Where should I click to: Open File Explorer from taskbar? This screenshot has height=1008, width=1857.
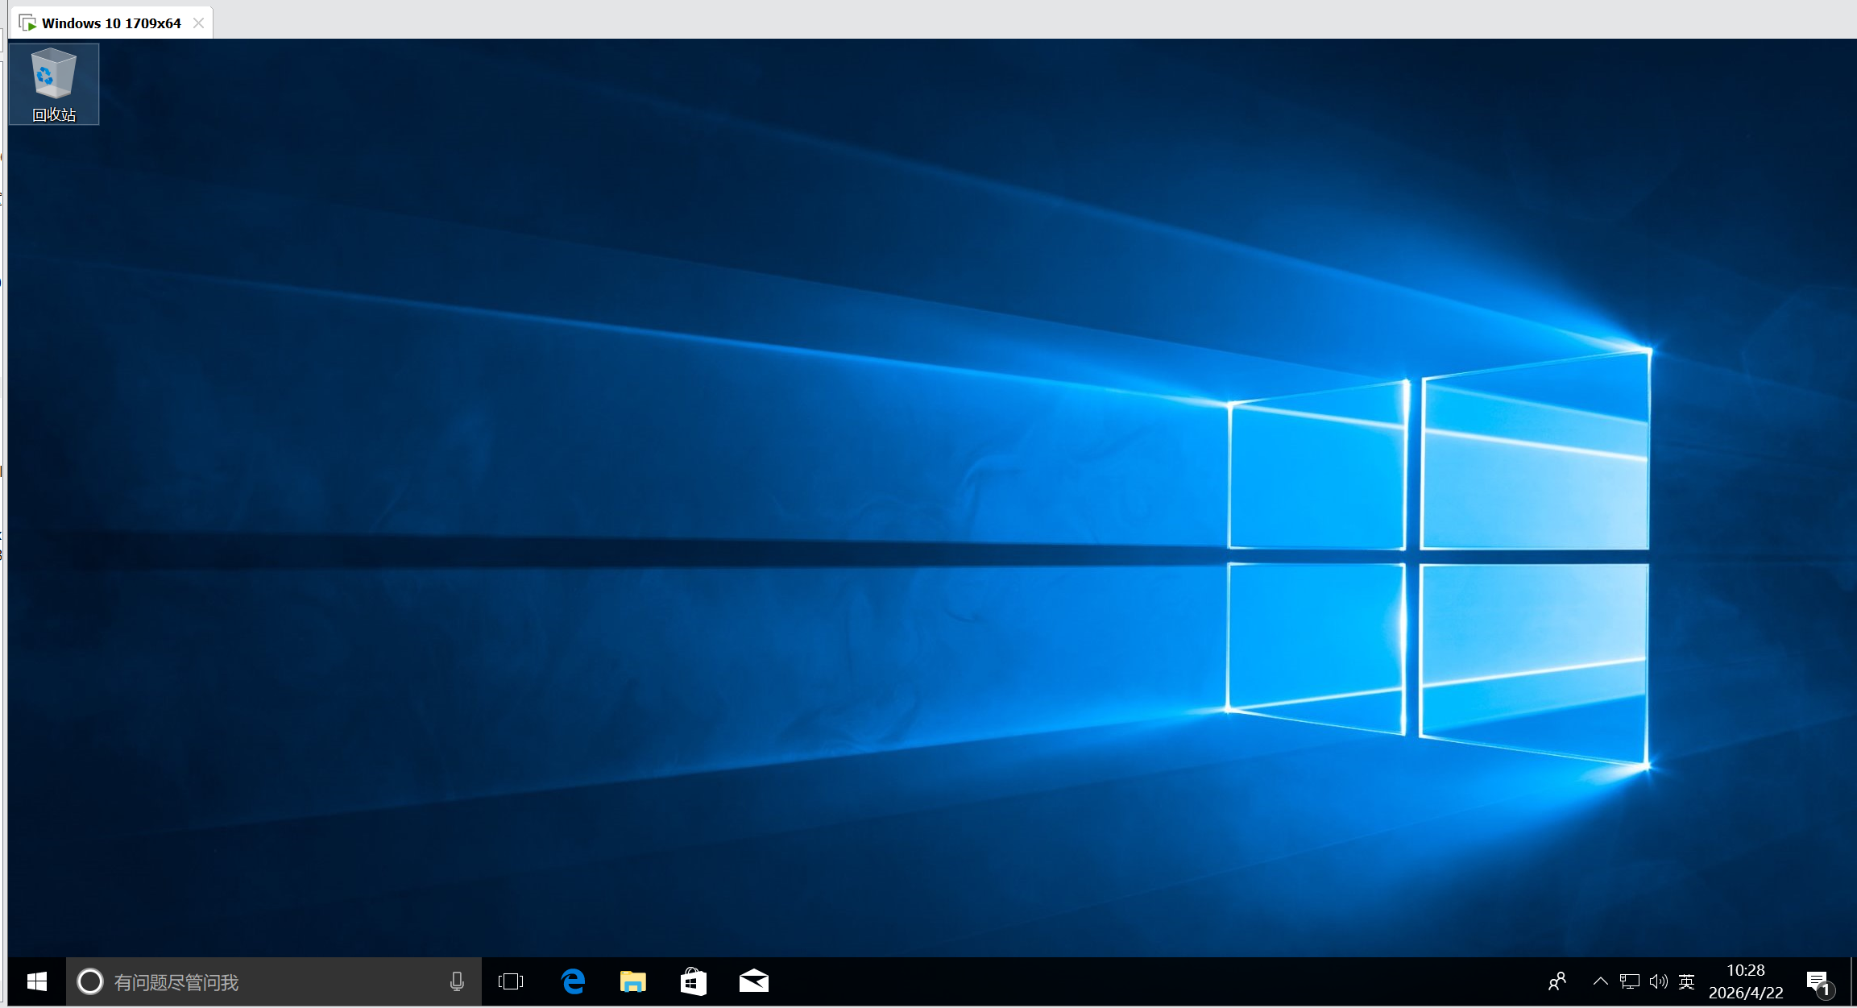tap(633, 981)
